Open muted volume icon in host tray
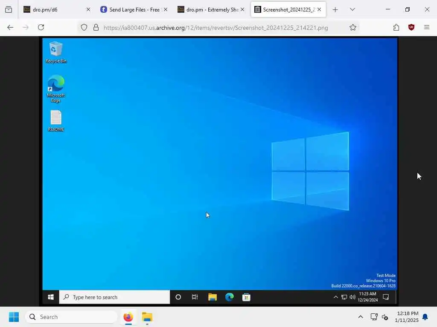This screenshot has width=437, height=327. click(x=385, y=317)
